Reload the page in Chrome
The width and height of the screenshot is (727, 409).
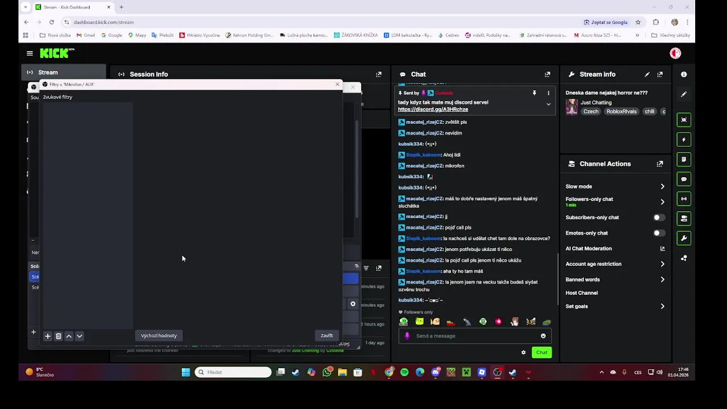(x=52, y=22)
